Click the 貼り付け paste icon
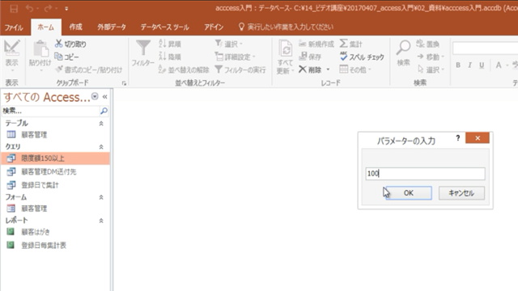This screenshot has height=291, width=518. point(40,48)
